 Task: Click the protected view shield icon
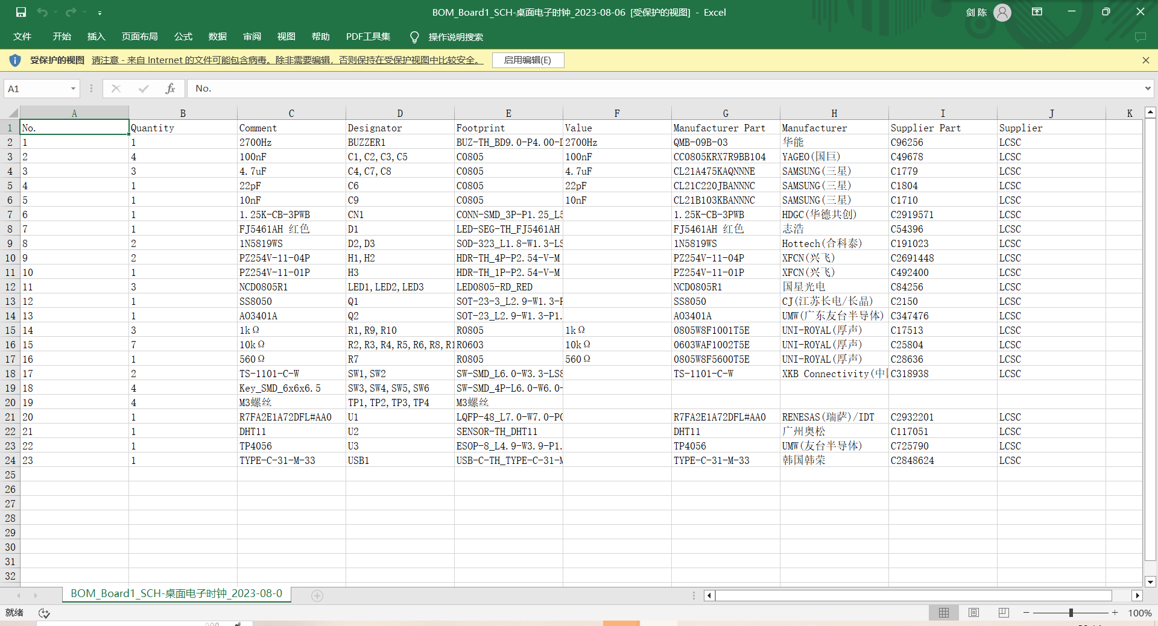(x=15, y=60)
